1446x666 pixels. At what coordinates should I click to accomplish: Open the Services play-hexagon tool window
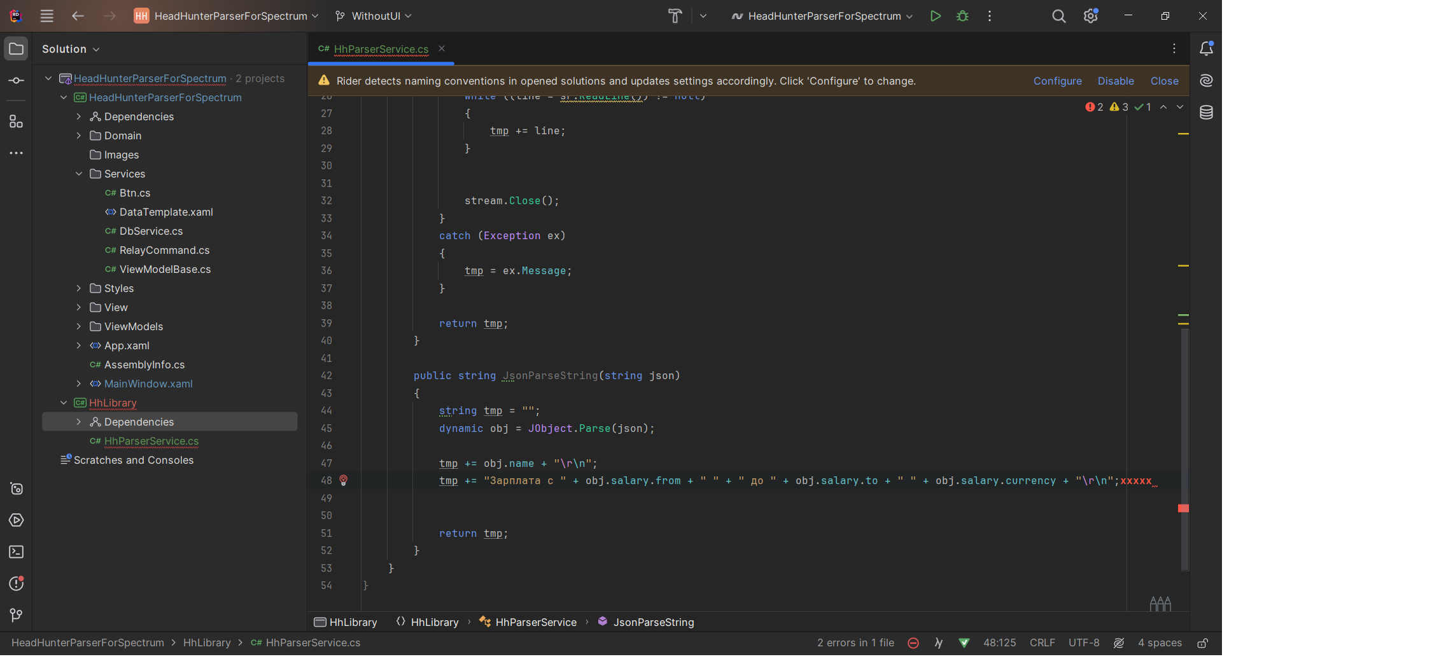pyautogui.click(x=16, y=520)
